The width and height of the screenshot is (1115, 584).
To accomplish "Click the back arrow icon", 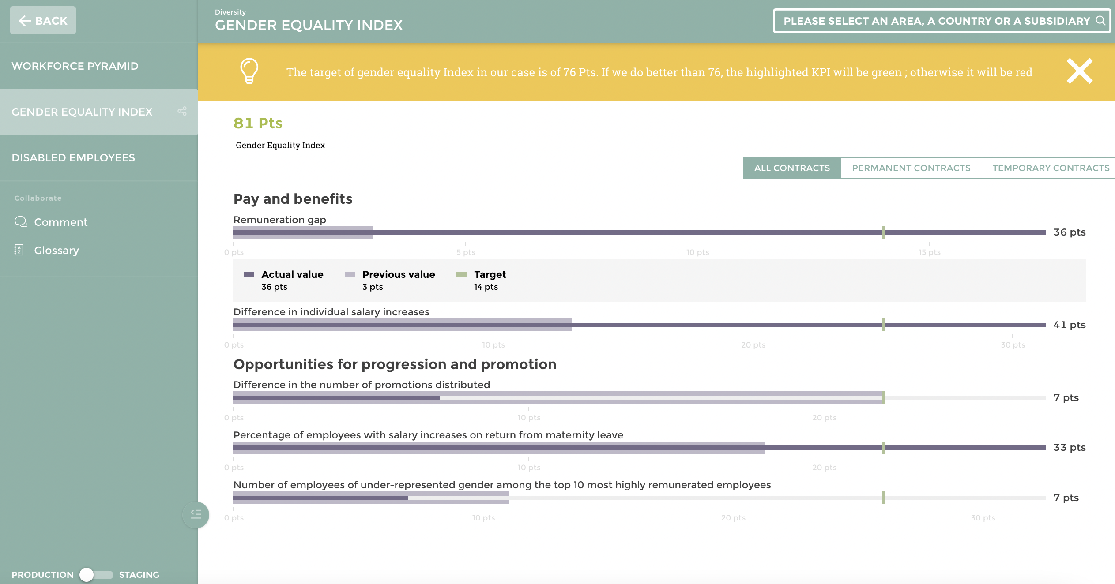I will tap(25, 21).
